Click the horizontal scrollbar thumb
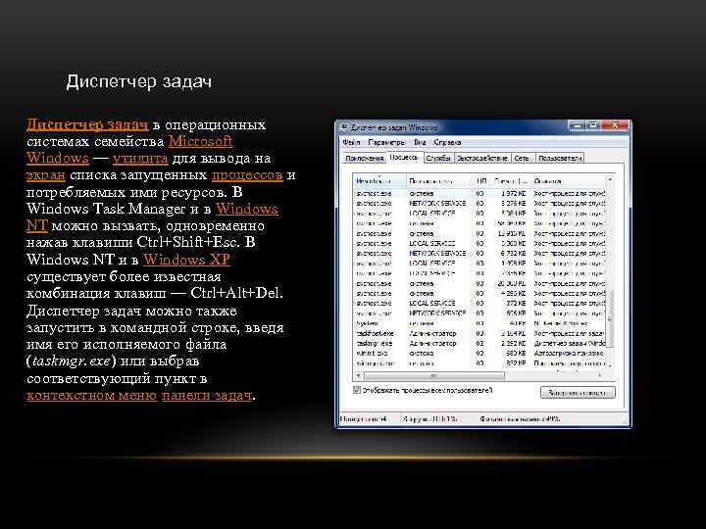Screen dimensions: 706x529 tap(434, 375)
